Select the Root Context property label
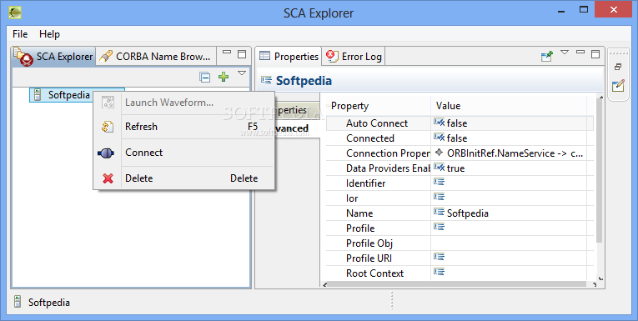The image size is (638, 321). coord(374,273)
